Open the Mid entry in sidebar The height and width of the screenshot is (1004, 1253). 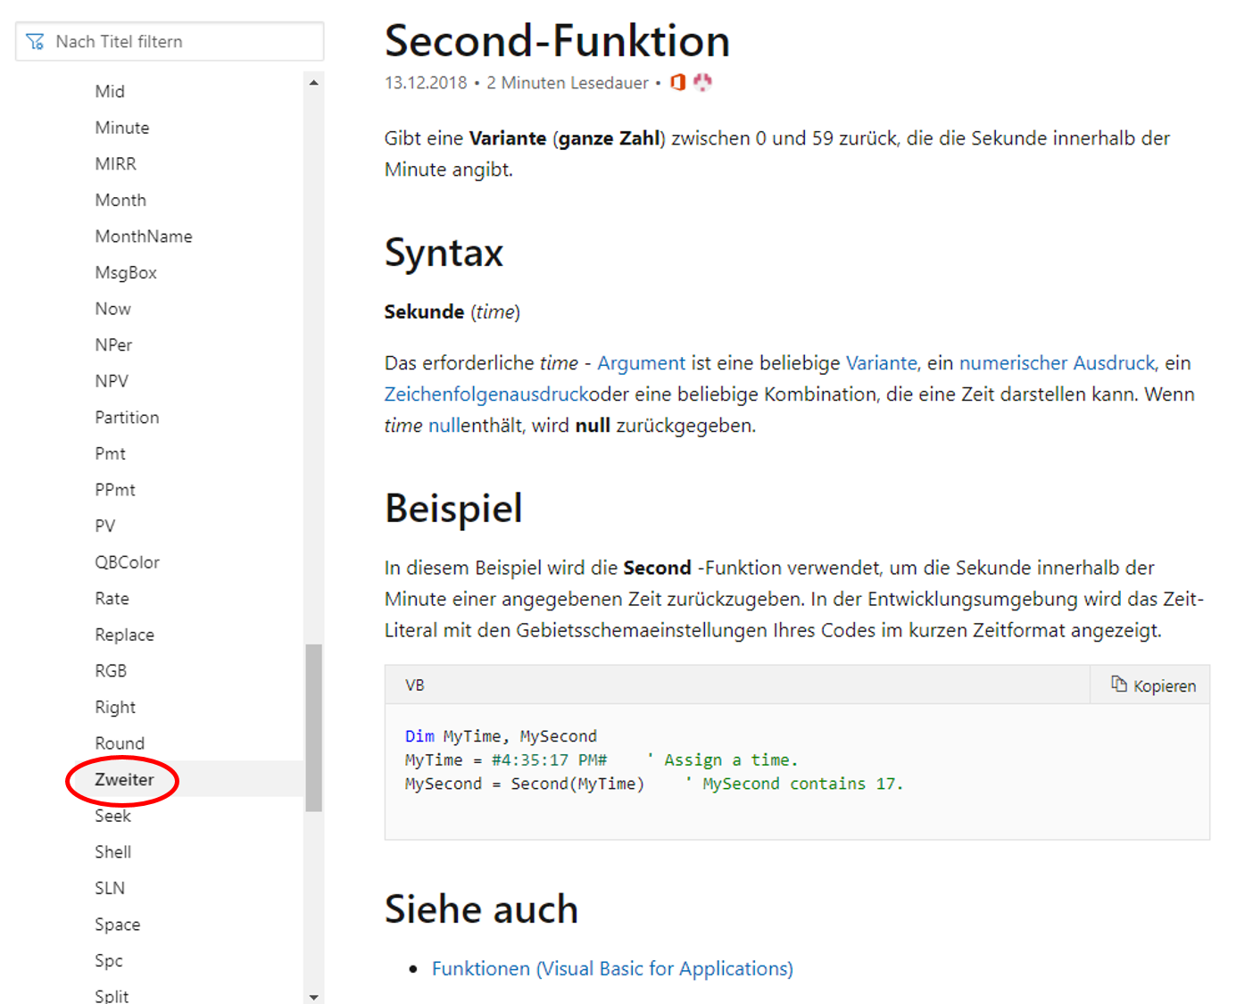pos(110,91)
